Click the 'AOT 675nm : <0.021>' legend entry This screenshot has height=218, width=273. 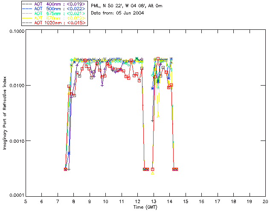[54, 13]
